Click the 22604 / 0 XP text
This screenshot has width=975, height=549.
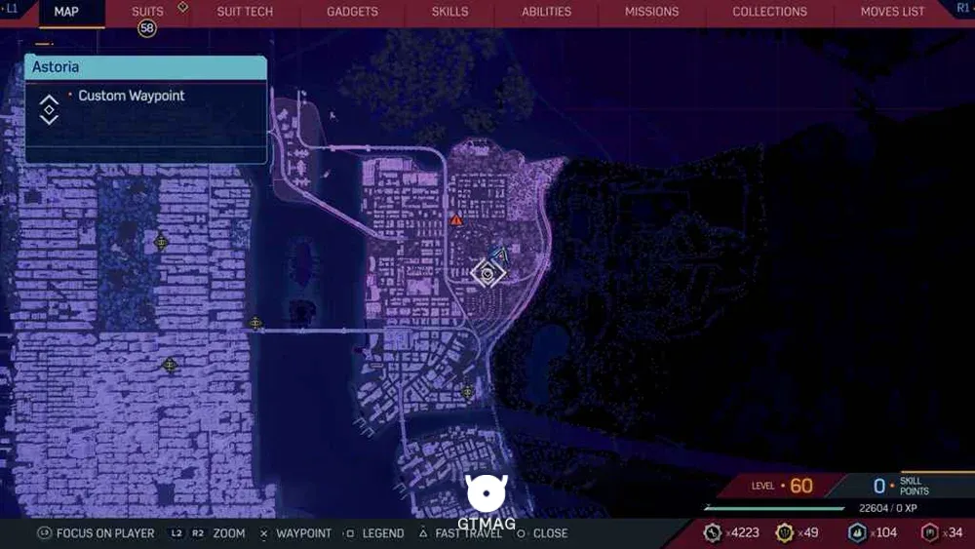[888, 508]
